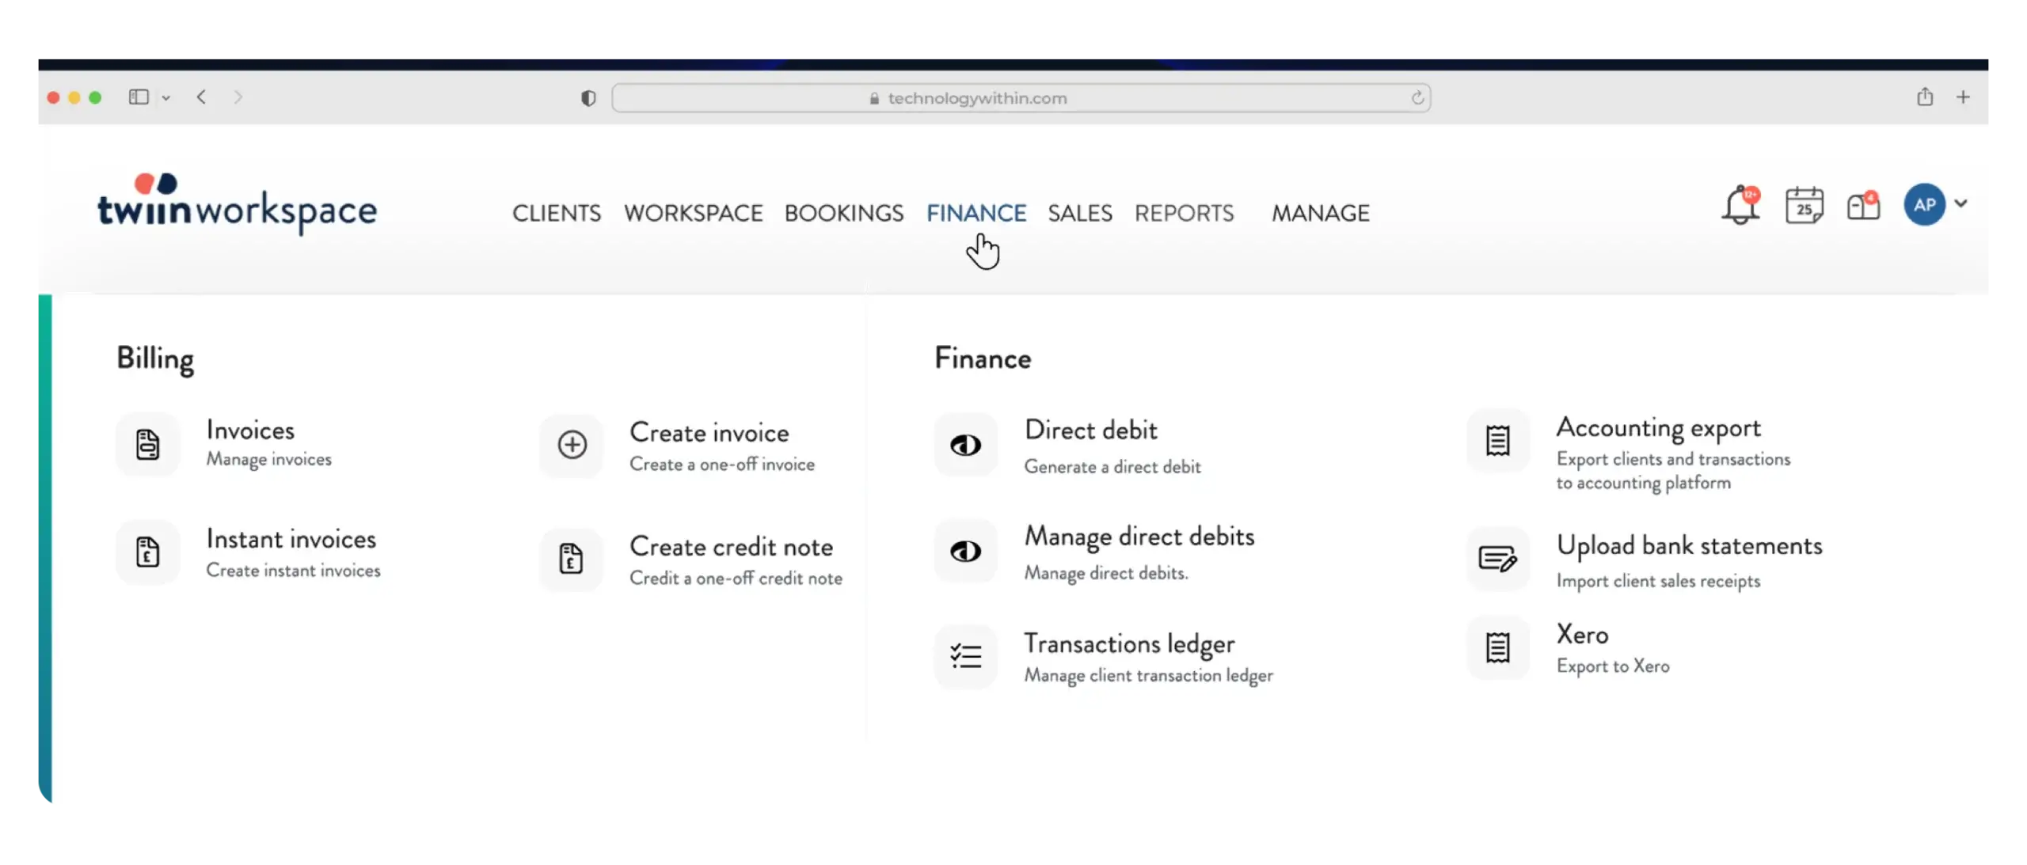Click the Create credit note link
Viewport: 2027px width, 865px height.
click(x=731, y=547)
